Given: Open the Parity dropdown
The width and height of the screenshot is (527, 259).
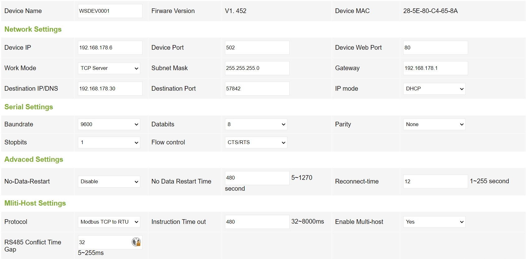Looking at the screenshot, I should tap(434, 125).
